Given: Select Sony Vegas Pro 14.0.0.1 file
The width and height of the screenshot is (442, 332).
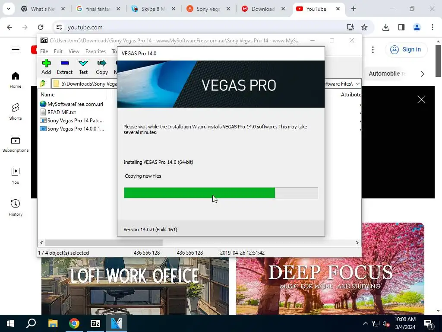Looking at the screenshot, I should 72,129.
